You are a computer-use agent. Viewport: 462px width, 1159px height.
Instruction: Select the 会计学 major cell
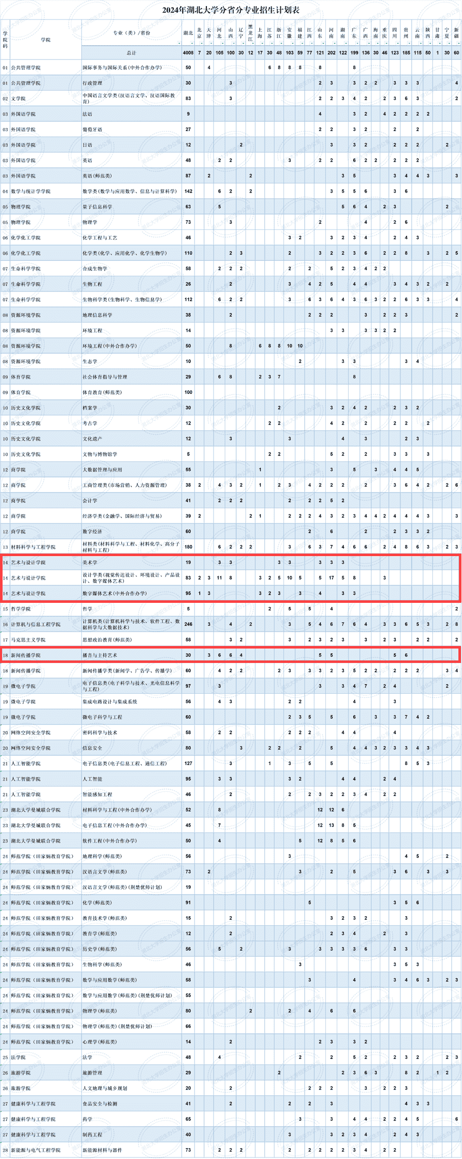(131, 500)
